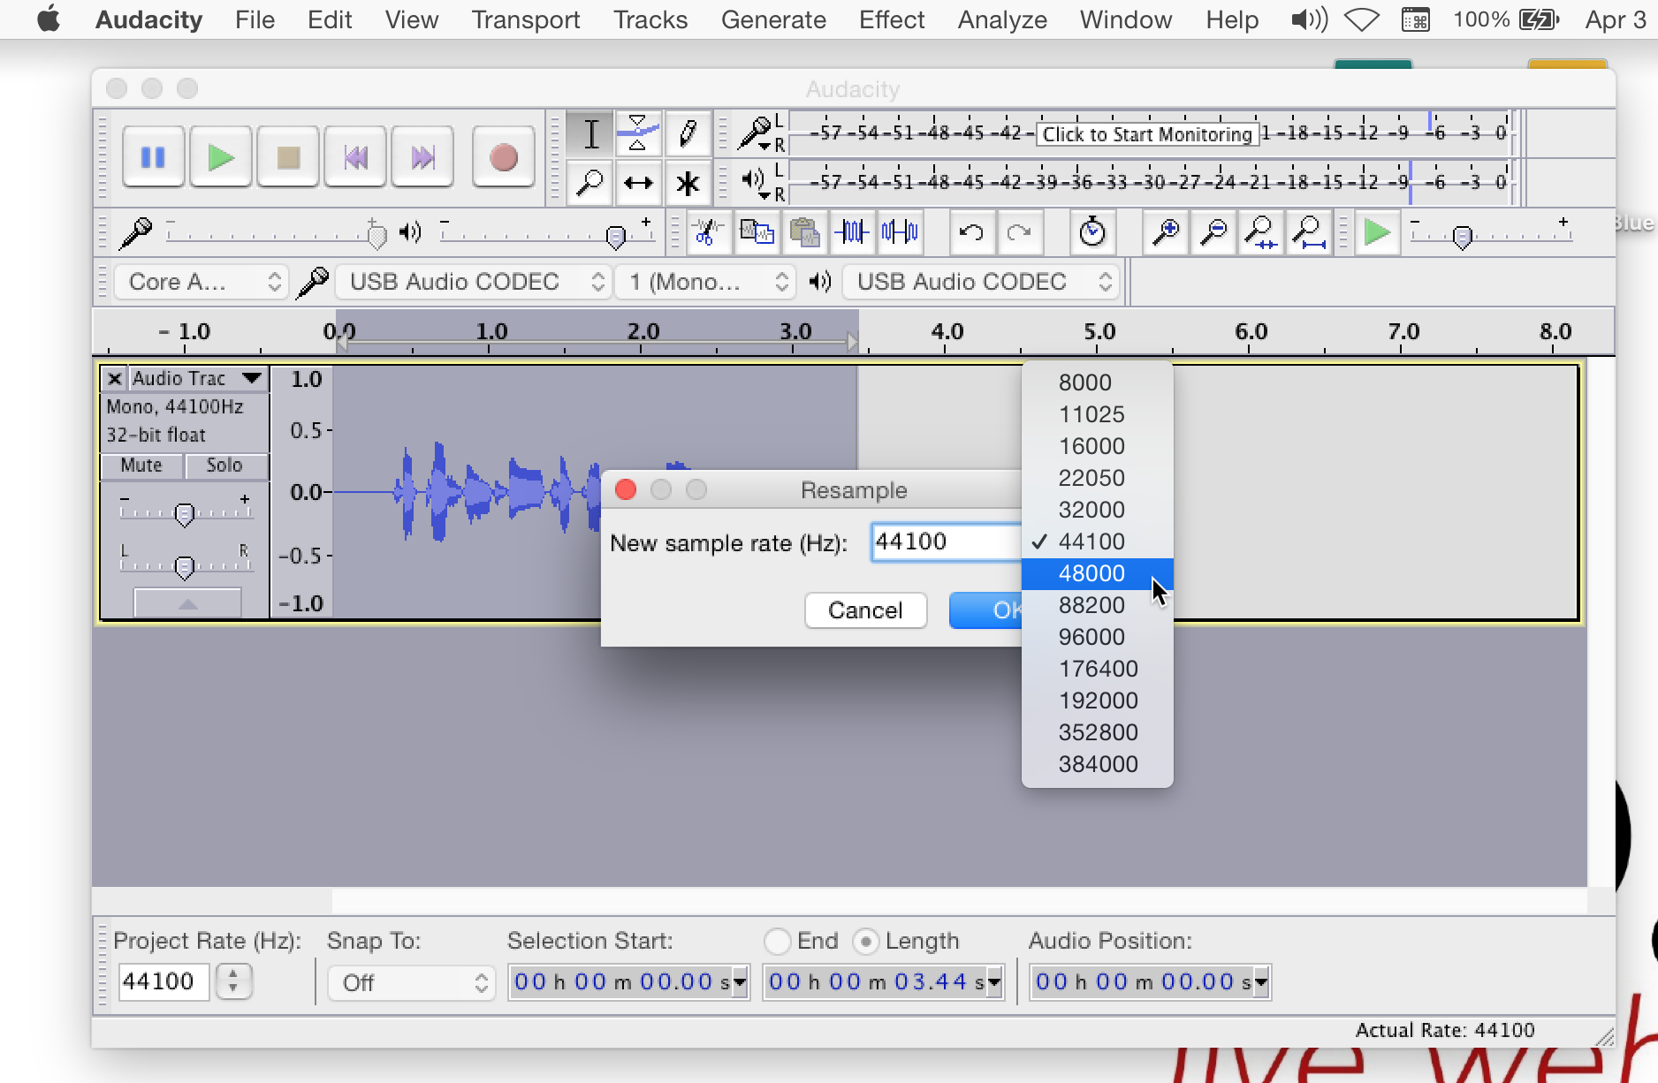Zoom in on the waveform
1658x1083 pixels.
[1165, 232]
